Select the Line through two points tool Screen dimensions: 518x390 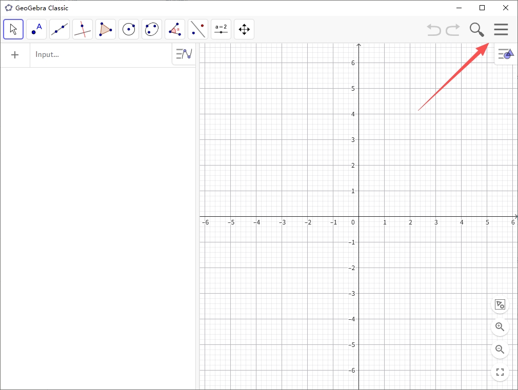(59, 29)
